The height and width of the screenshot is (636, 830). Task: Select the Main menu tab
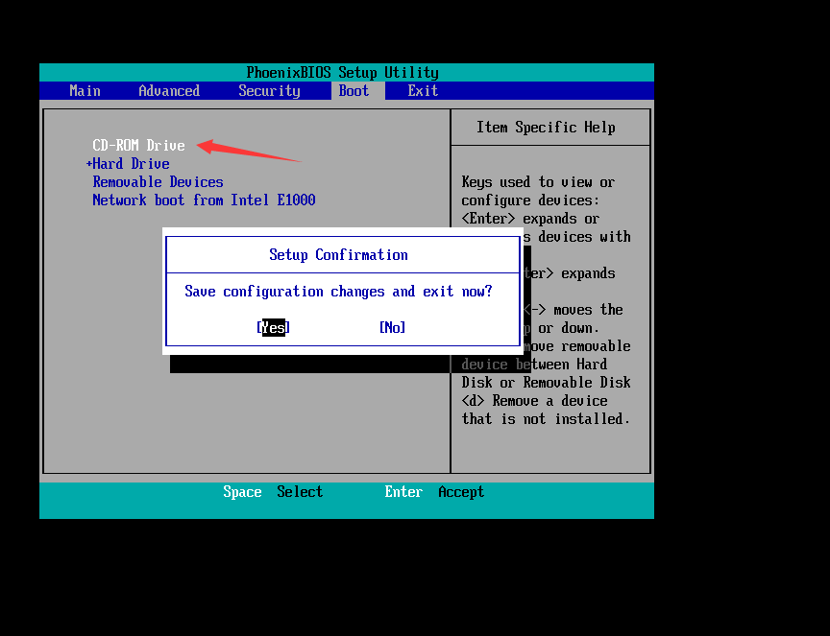coord(85,91)
